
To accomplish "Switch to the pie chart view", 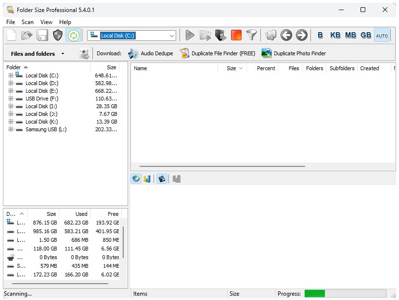I will tap(136, 179).
